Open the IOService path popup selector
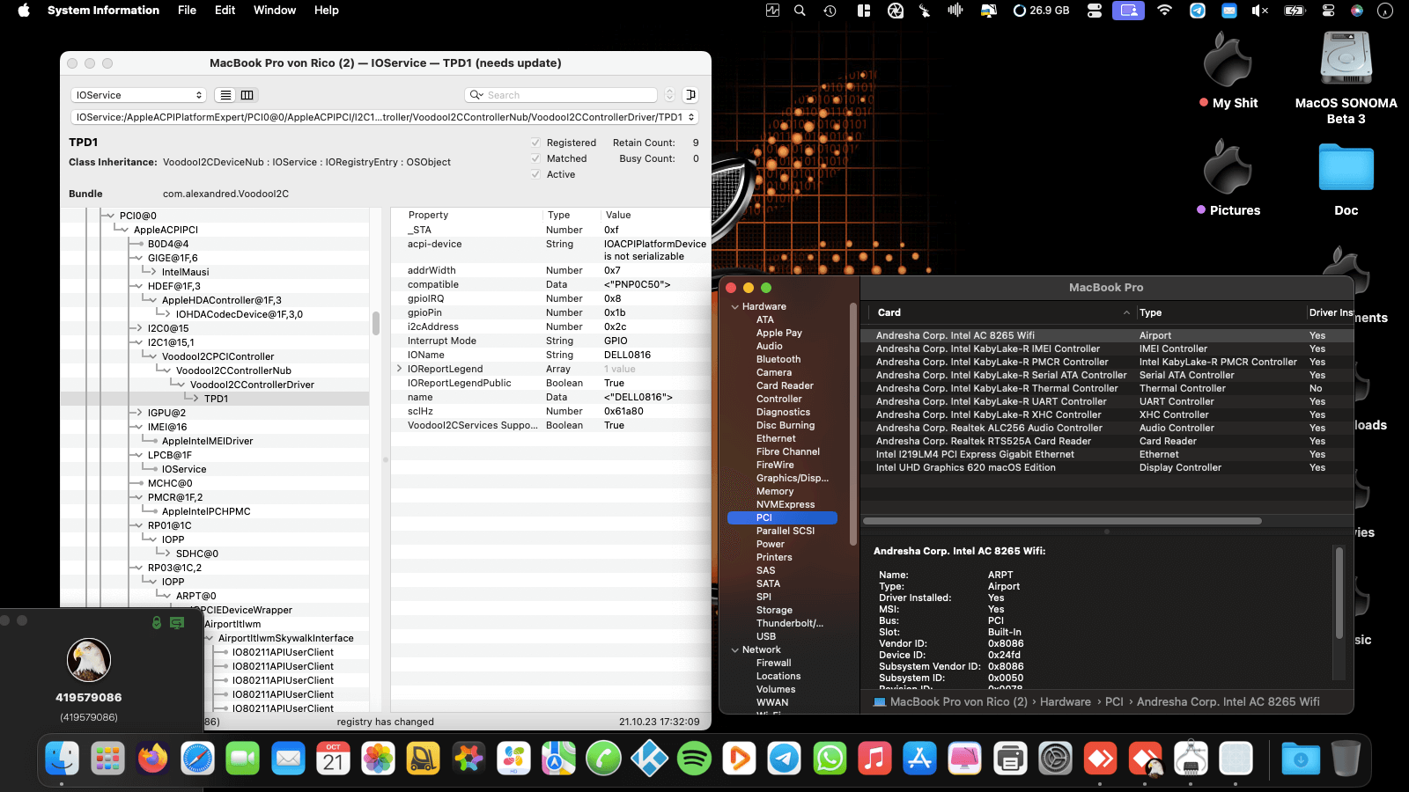This screenshot has width=1409, height=792. (x=385, y=117)
